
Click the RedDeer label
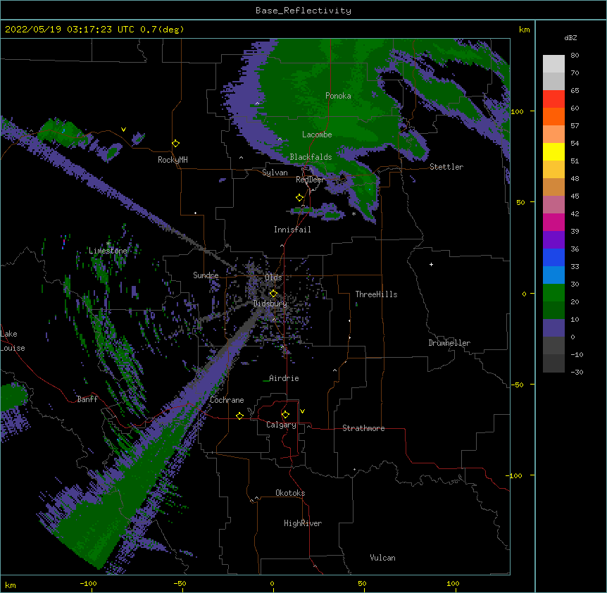310,180
